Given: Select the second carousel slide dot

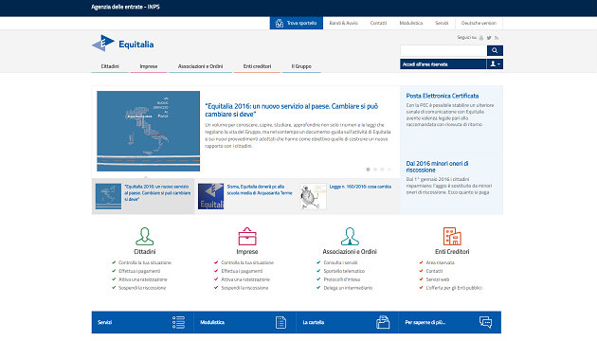Looking at the screenshot, I should tap(375, 170).
